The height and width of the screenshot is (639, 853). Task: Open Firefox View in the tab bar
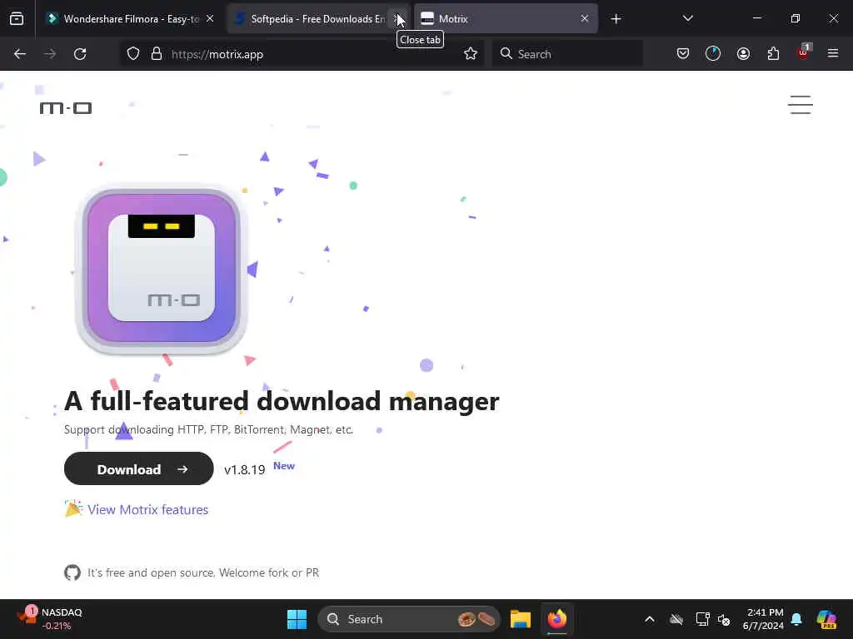coord(17,19)
